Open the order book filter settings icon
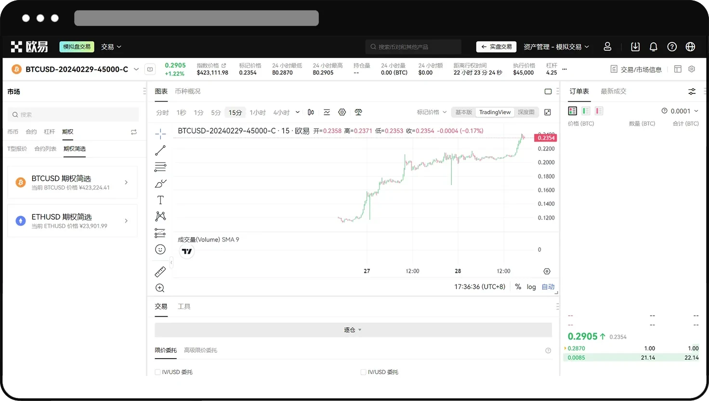 coord(692,92)
